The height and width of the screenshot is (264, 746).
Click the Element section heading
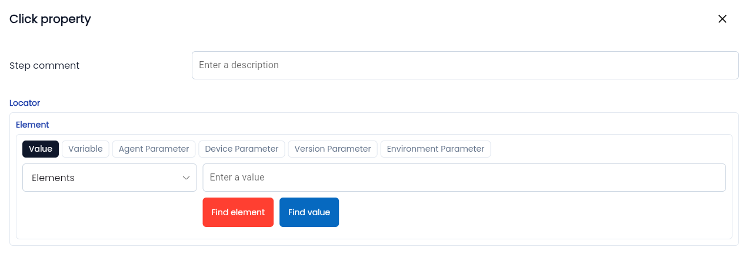pyautogui.click(x=32, y=125)
